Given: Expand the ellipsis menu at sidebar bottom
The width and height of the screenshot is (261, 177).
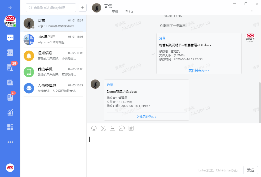Looking at the screenshot, I should pos(10,142).
